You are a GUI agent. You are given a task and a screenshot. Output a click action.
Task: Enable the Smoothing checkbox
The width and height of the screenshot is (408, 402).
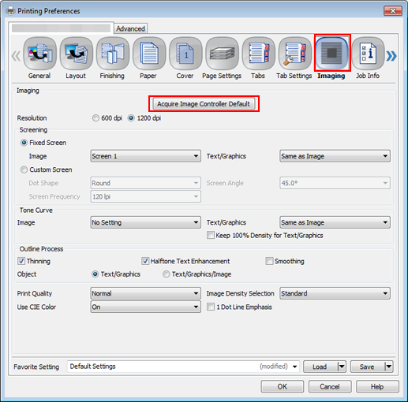(269, 261)
